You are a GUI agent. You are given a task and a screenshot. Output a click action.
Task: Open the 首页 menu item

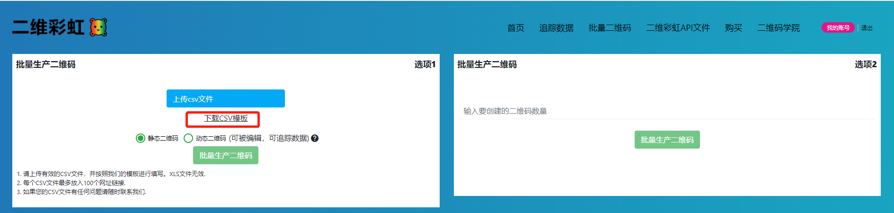[x=515, y=28]
